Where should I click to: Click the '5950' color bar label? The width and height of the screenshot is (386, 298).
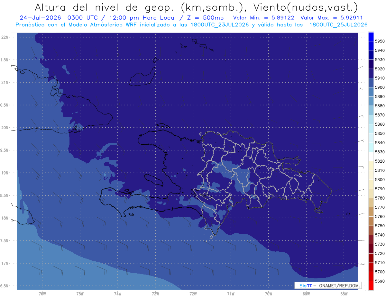[x=380, y=41]
